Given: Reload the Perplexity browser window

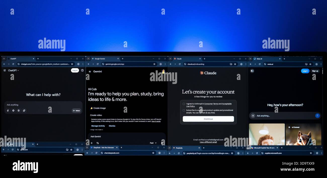Looking at the screenshot, I should pos(179,153).
